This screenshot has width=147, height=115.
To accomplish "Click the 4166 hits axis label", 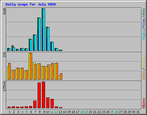I will click(4, 11).
